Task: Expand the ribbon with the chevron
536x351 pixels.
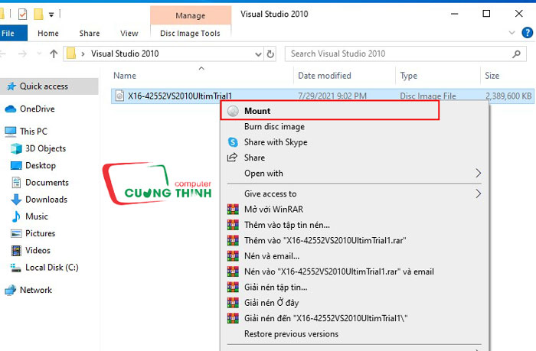Action: point(511,33)
